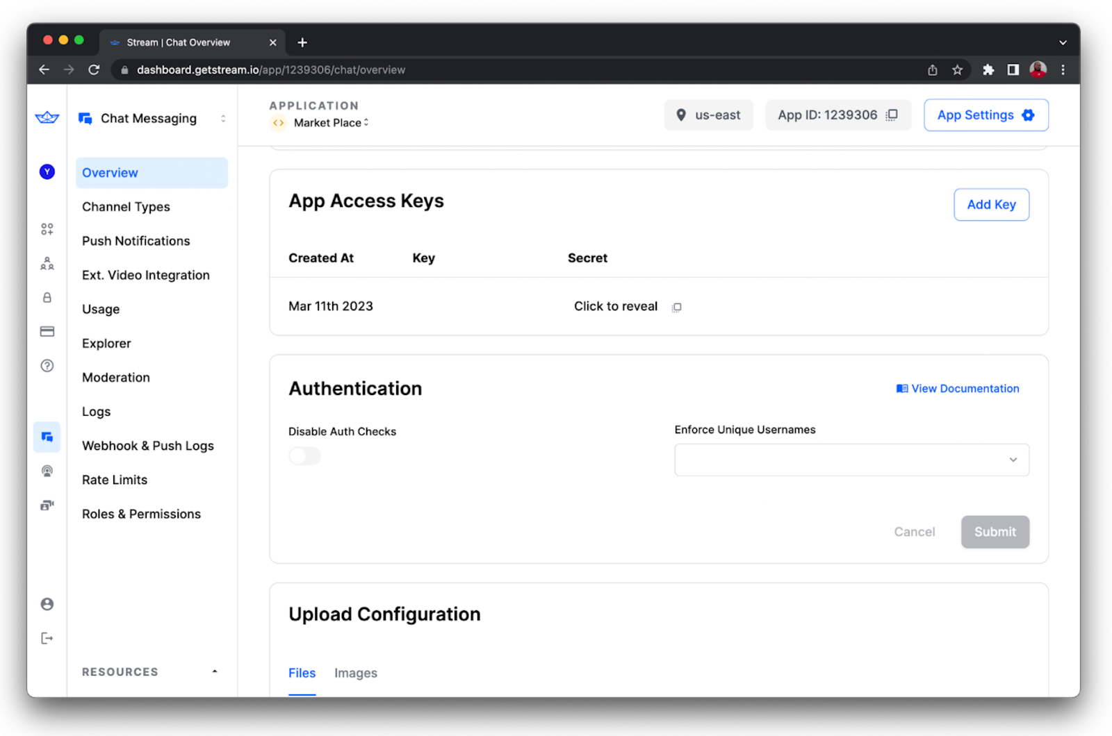Open the video product icon in sidebar

coord(47,505)
